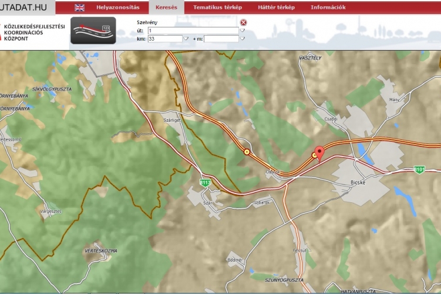This screenshot has width=441, height=294.
Task: Expand the meter offset dropdown arrow
Action: click(x=243, y=39)
